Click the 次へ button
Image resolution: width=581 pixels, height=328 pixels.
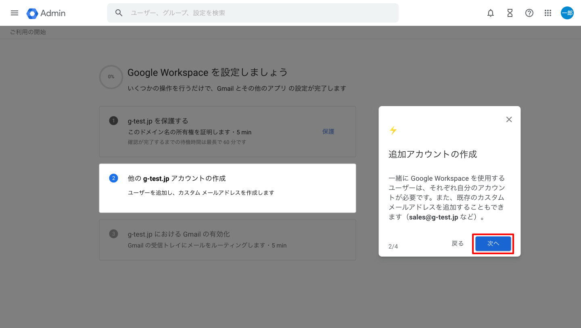coord(493,244)
